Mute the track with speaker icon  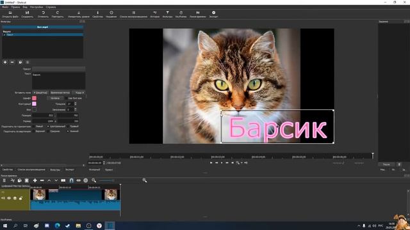(3, 198)
